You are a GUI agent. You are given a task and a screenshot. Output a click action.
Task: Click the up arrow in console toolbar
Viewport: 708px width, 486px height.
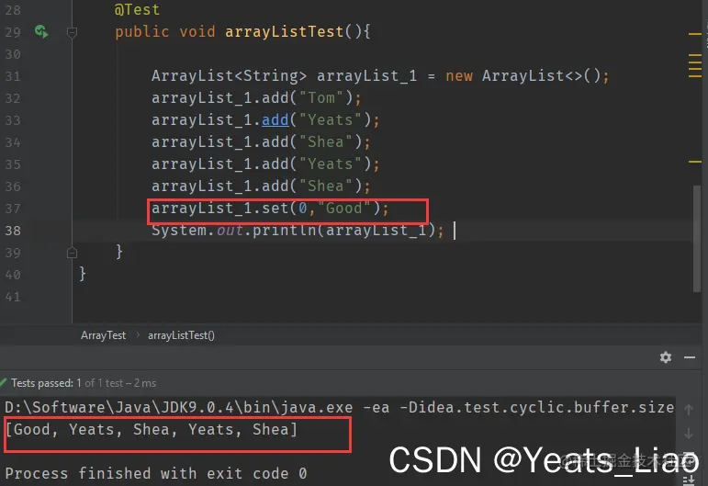[689, 410]
